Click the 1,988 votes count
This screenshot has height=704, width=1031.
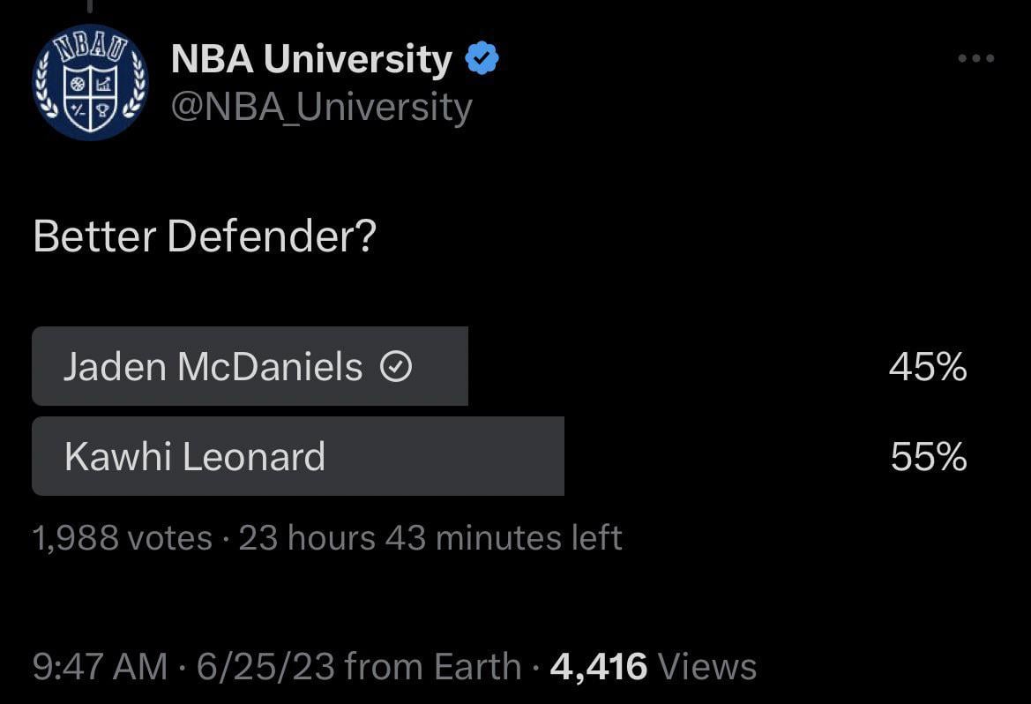tap(122, 537)
